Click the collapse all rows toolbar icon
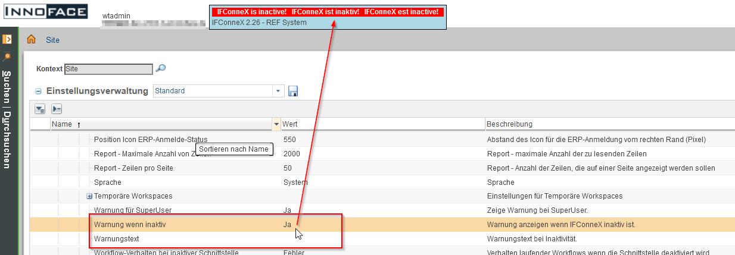 coord(57,109)
